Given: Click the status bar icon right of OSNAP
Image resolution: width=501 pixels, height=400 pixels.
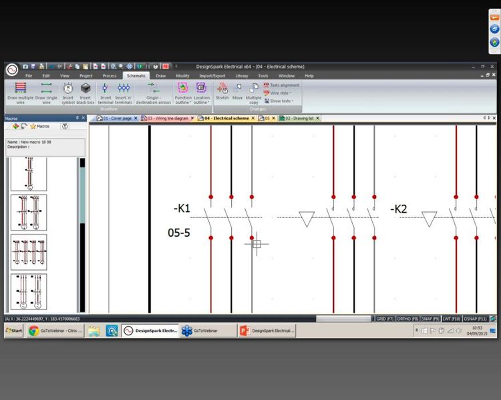Looking at the screenshot, I should point(493,319).
